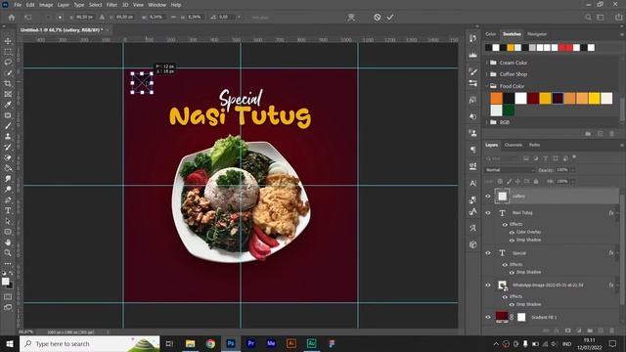Screen dimensions: 626x352
Task: Open the Layer menu
Action: 63,5
